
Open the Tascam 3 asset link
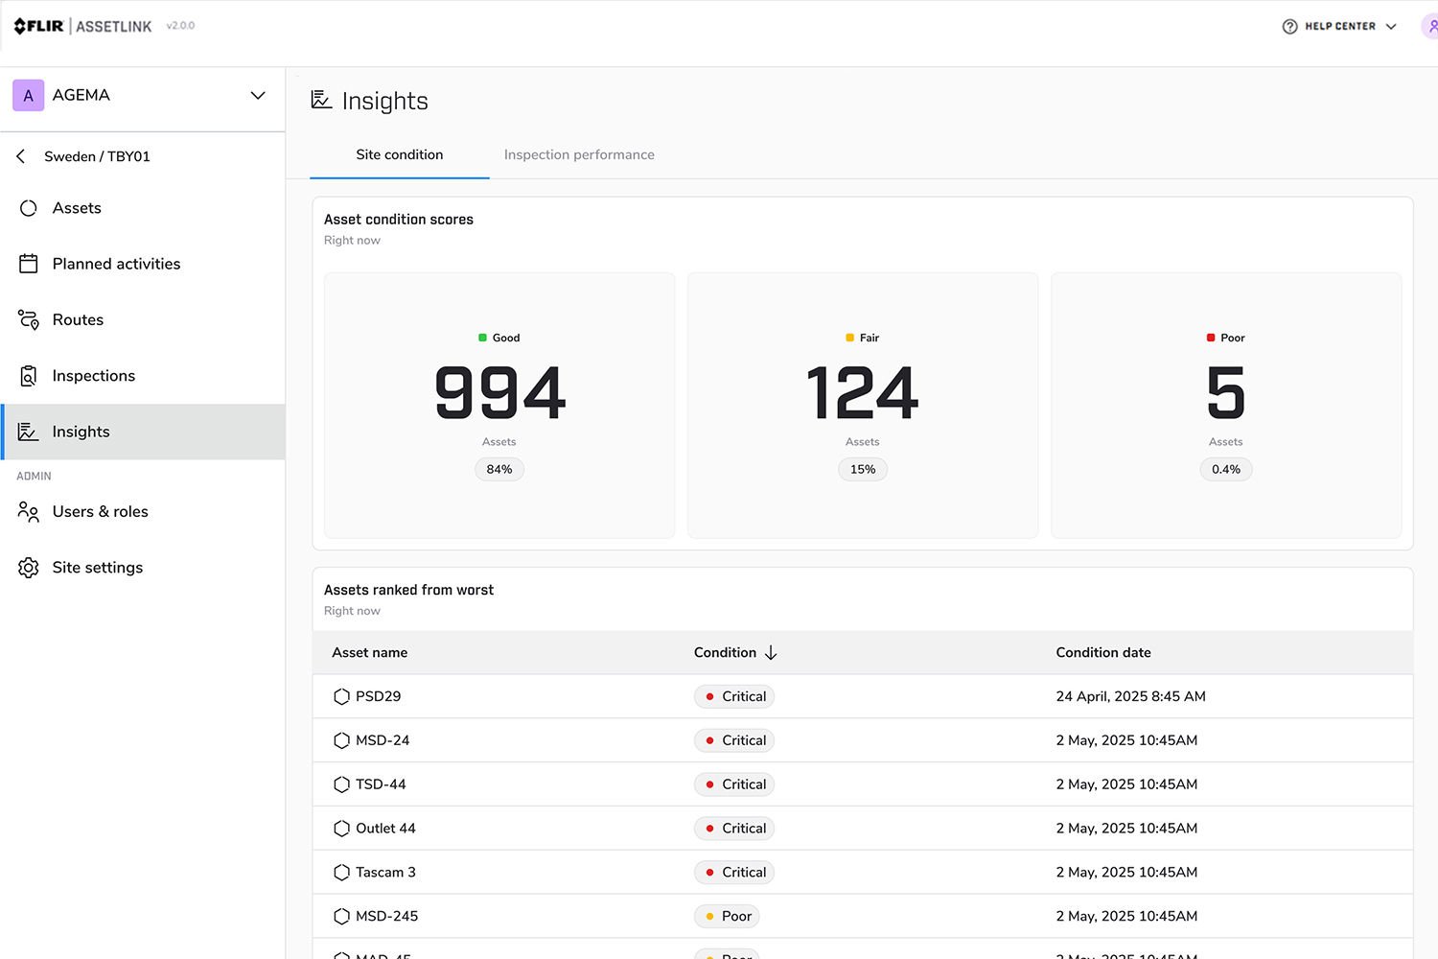point(385,873)
